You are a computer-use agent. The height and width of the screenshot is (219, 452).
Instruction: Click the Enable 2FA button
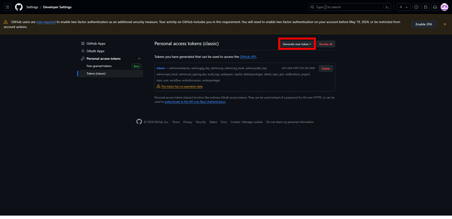coord(424,24)
